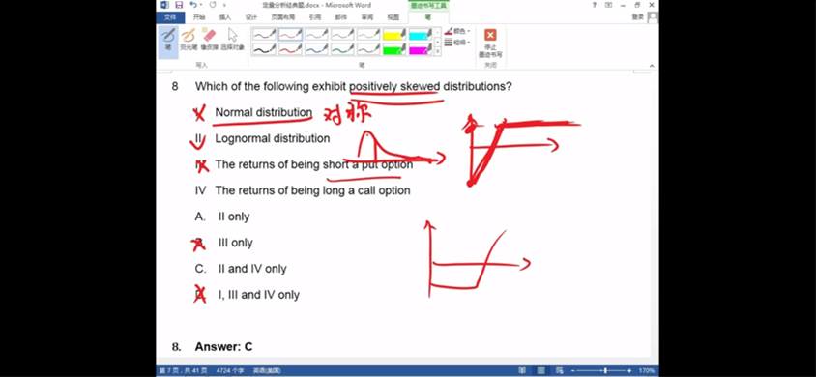Switch to Print Layout view in status bar

pyautogui.click(x=541, y=371)
